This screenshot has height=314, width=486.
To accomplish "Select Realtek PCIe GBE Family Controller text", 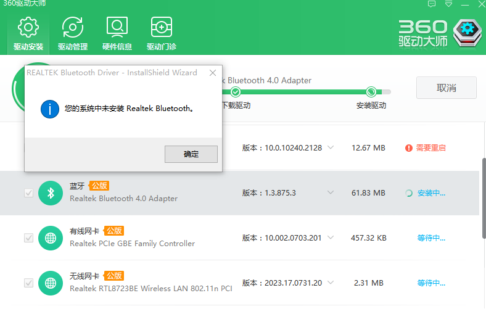I will [x=133, y=244].
